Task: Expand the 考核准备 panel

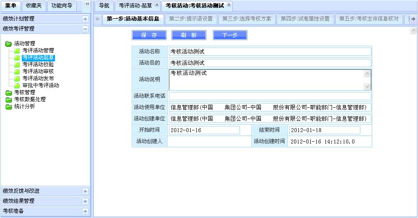Action: coord(85,211)
